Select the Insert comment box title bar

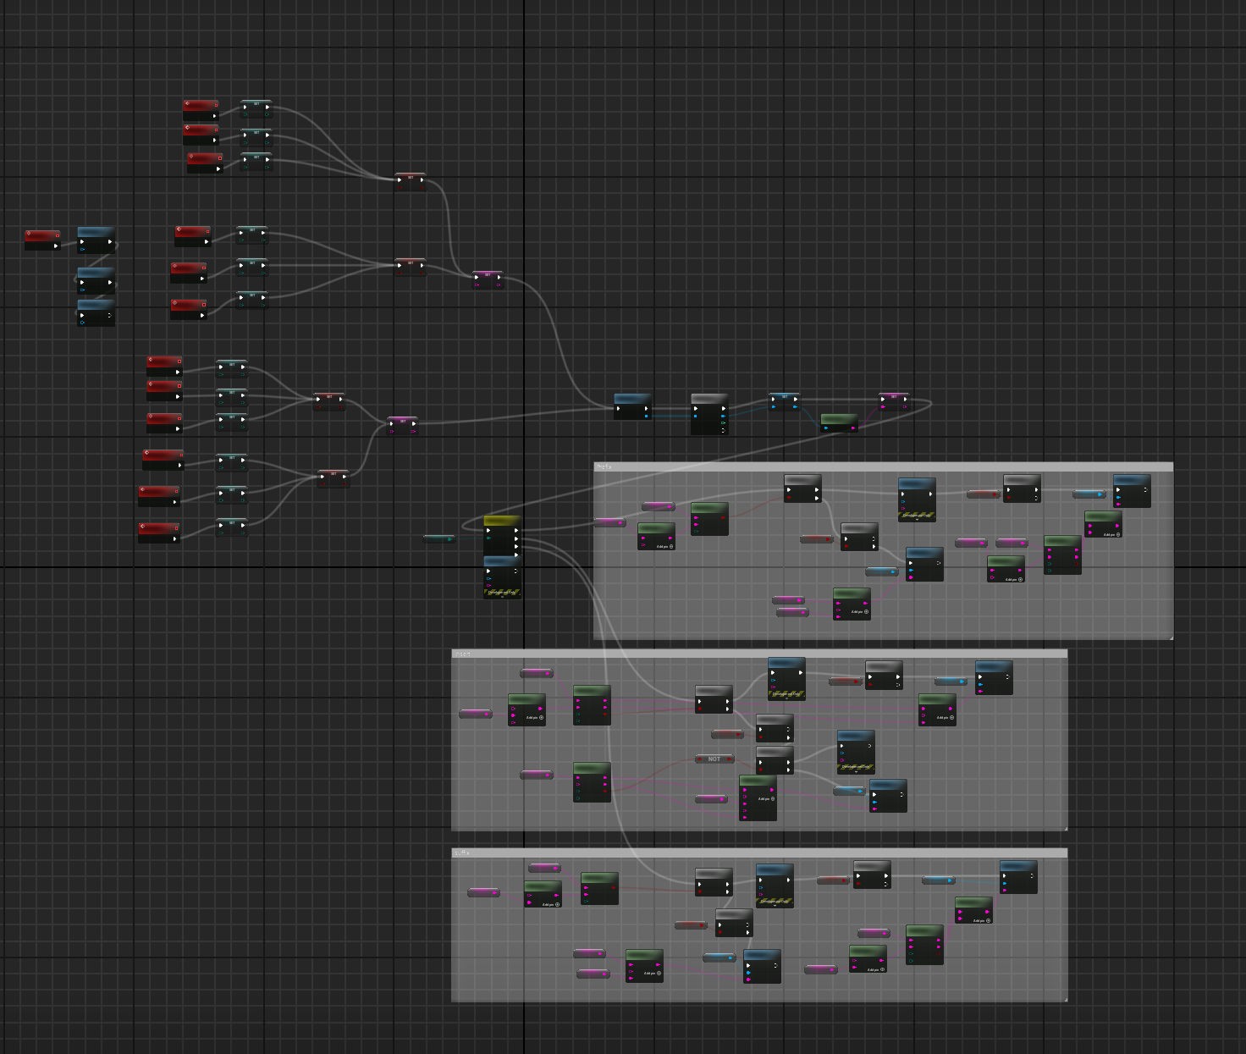tap(759, 654)
